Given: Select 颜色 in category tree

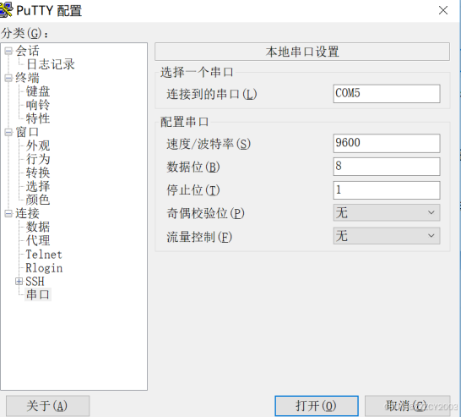Looking at the screenshot, I should click(38, 200).
